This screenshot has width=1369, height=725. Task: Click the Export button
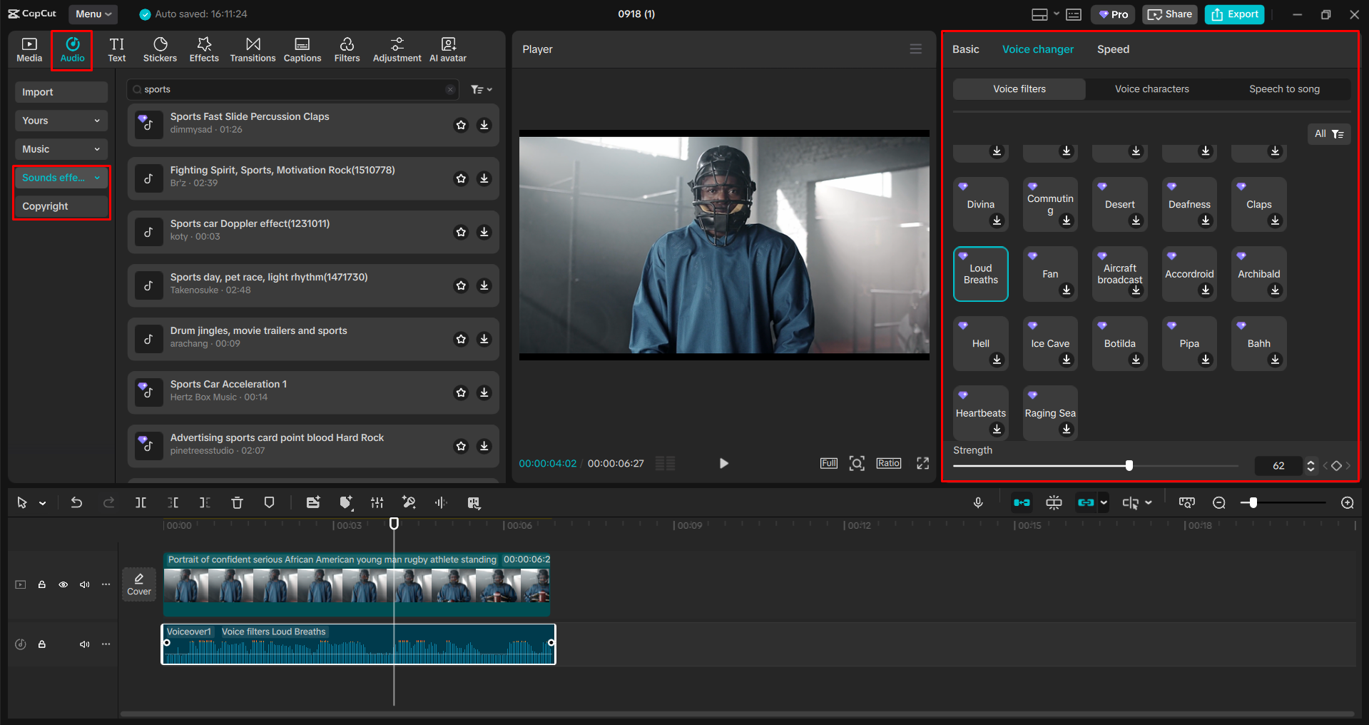tap(1233, 14)
